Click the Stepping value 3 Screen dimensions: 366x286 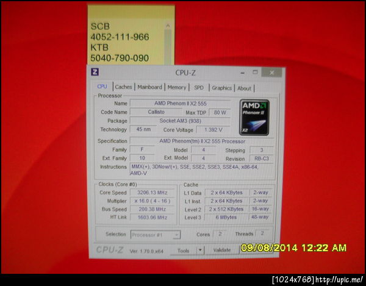262,150
